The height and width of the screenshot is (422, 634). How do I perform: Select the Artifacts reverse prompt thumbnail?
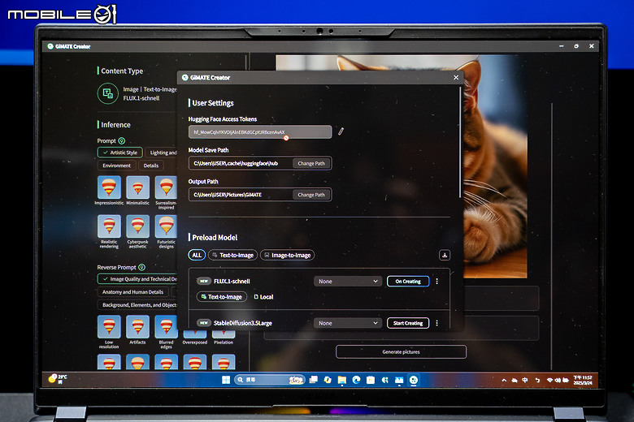coord(138,327)
